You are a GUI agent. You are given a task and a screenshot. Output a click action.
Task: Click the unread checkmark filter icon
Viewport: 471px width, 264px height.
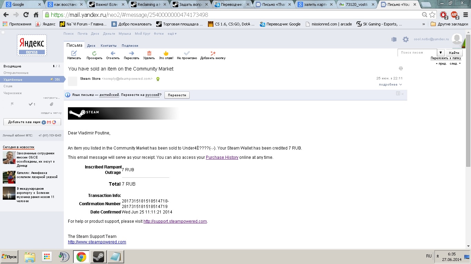click(x=32, y=104)
